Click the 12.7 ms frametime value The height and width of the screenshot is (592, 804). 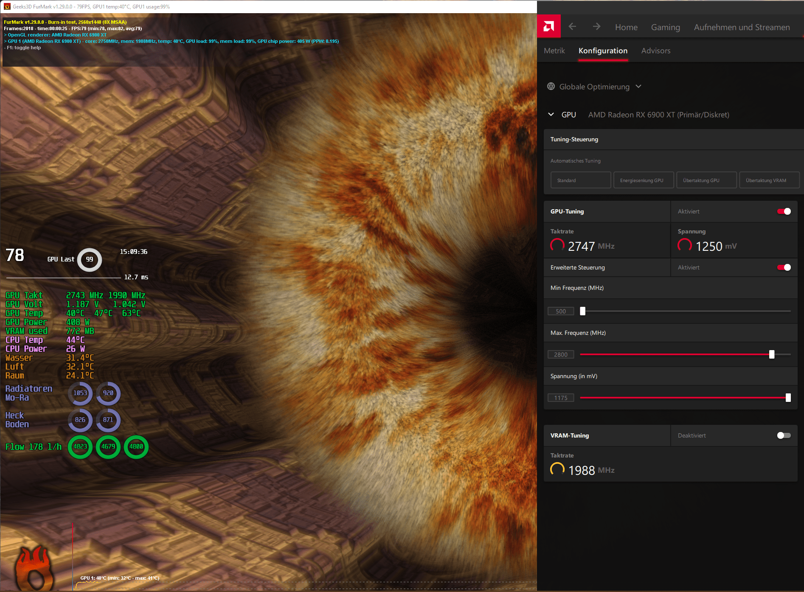coord(136,277)
